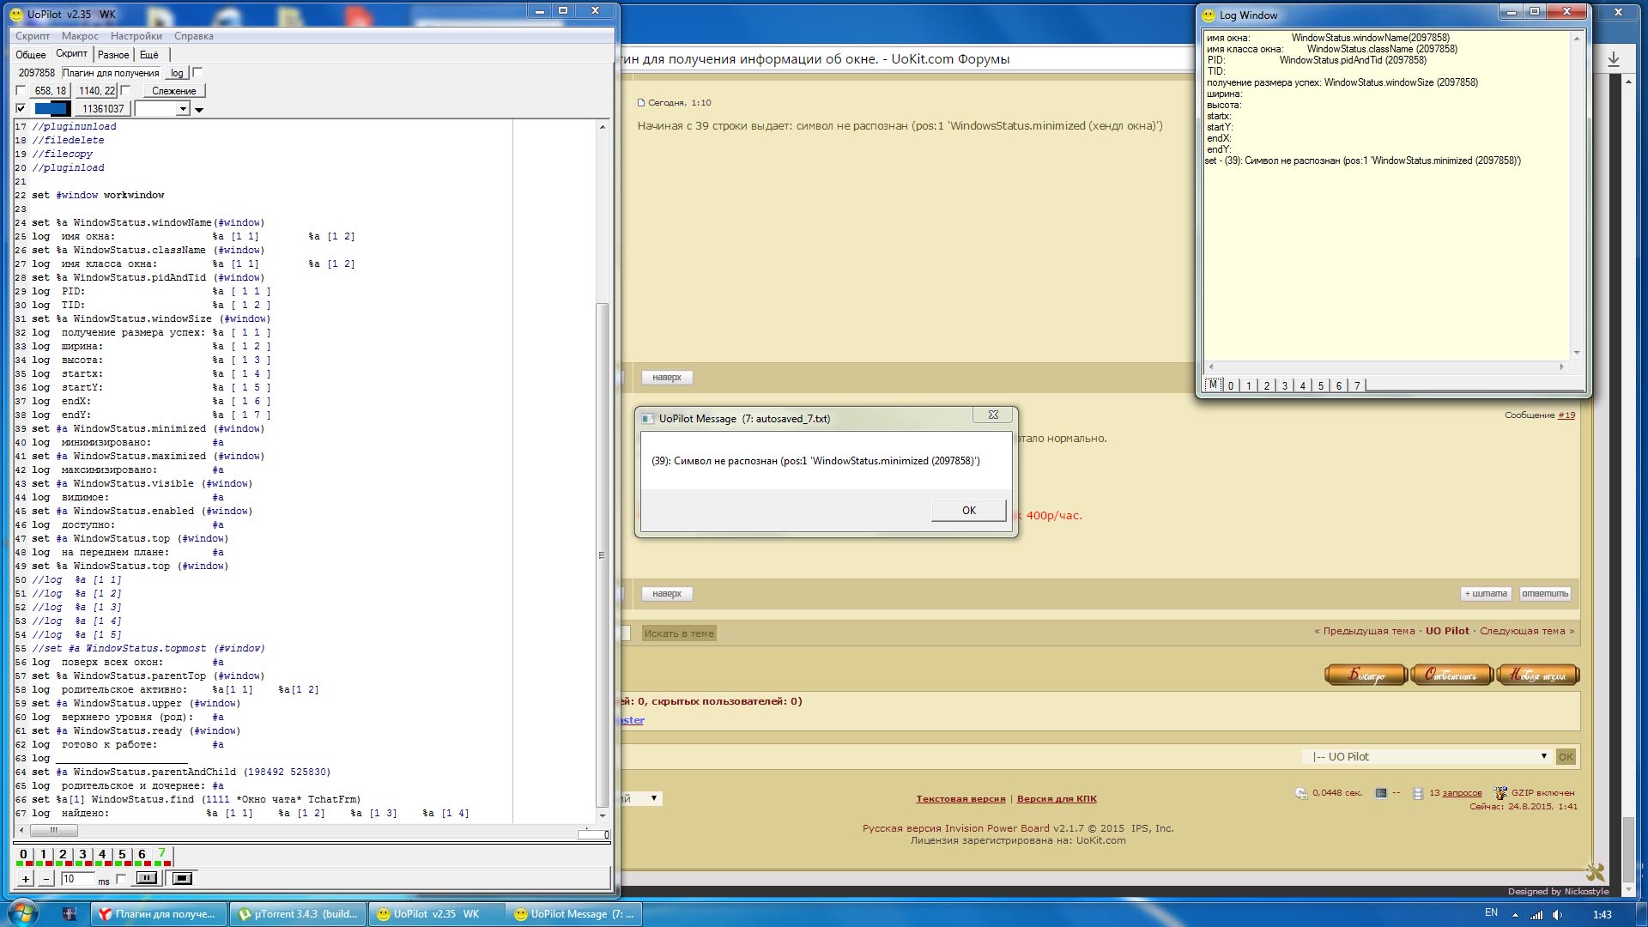Expand the combo box next to 11361037

182,109
